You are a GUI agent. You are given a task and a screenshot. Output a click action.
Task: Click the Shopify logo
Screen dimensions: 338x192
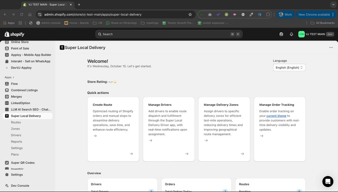coord(15,34)
